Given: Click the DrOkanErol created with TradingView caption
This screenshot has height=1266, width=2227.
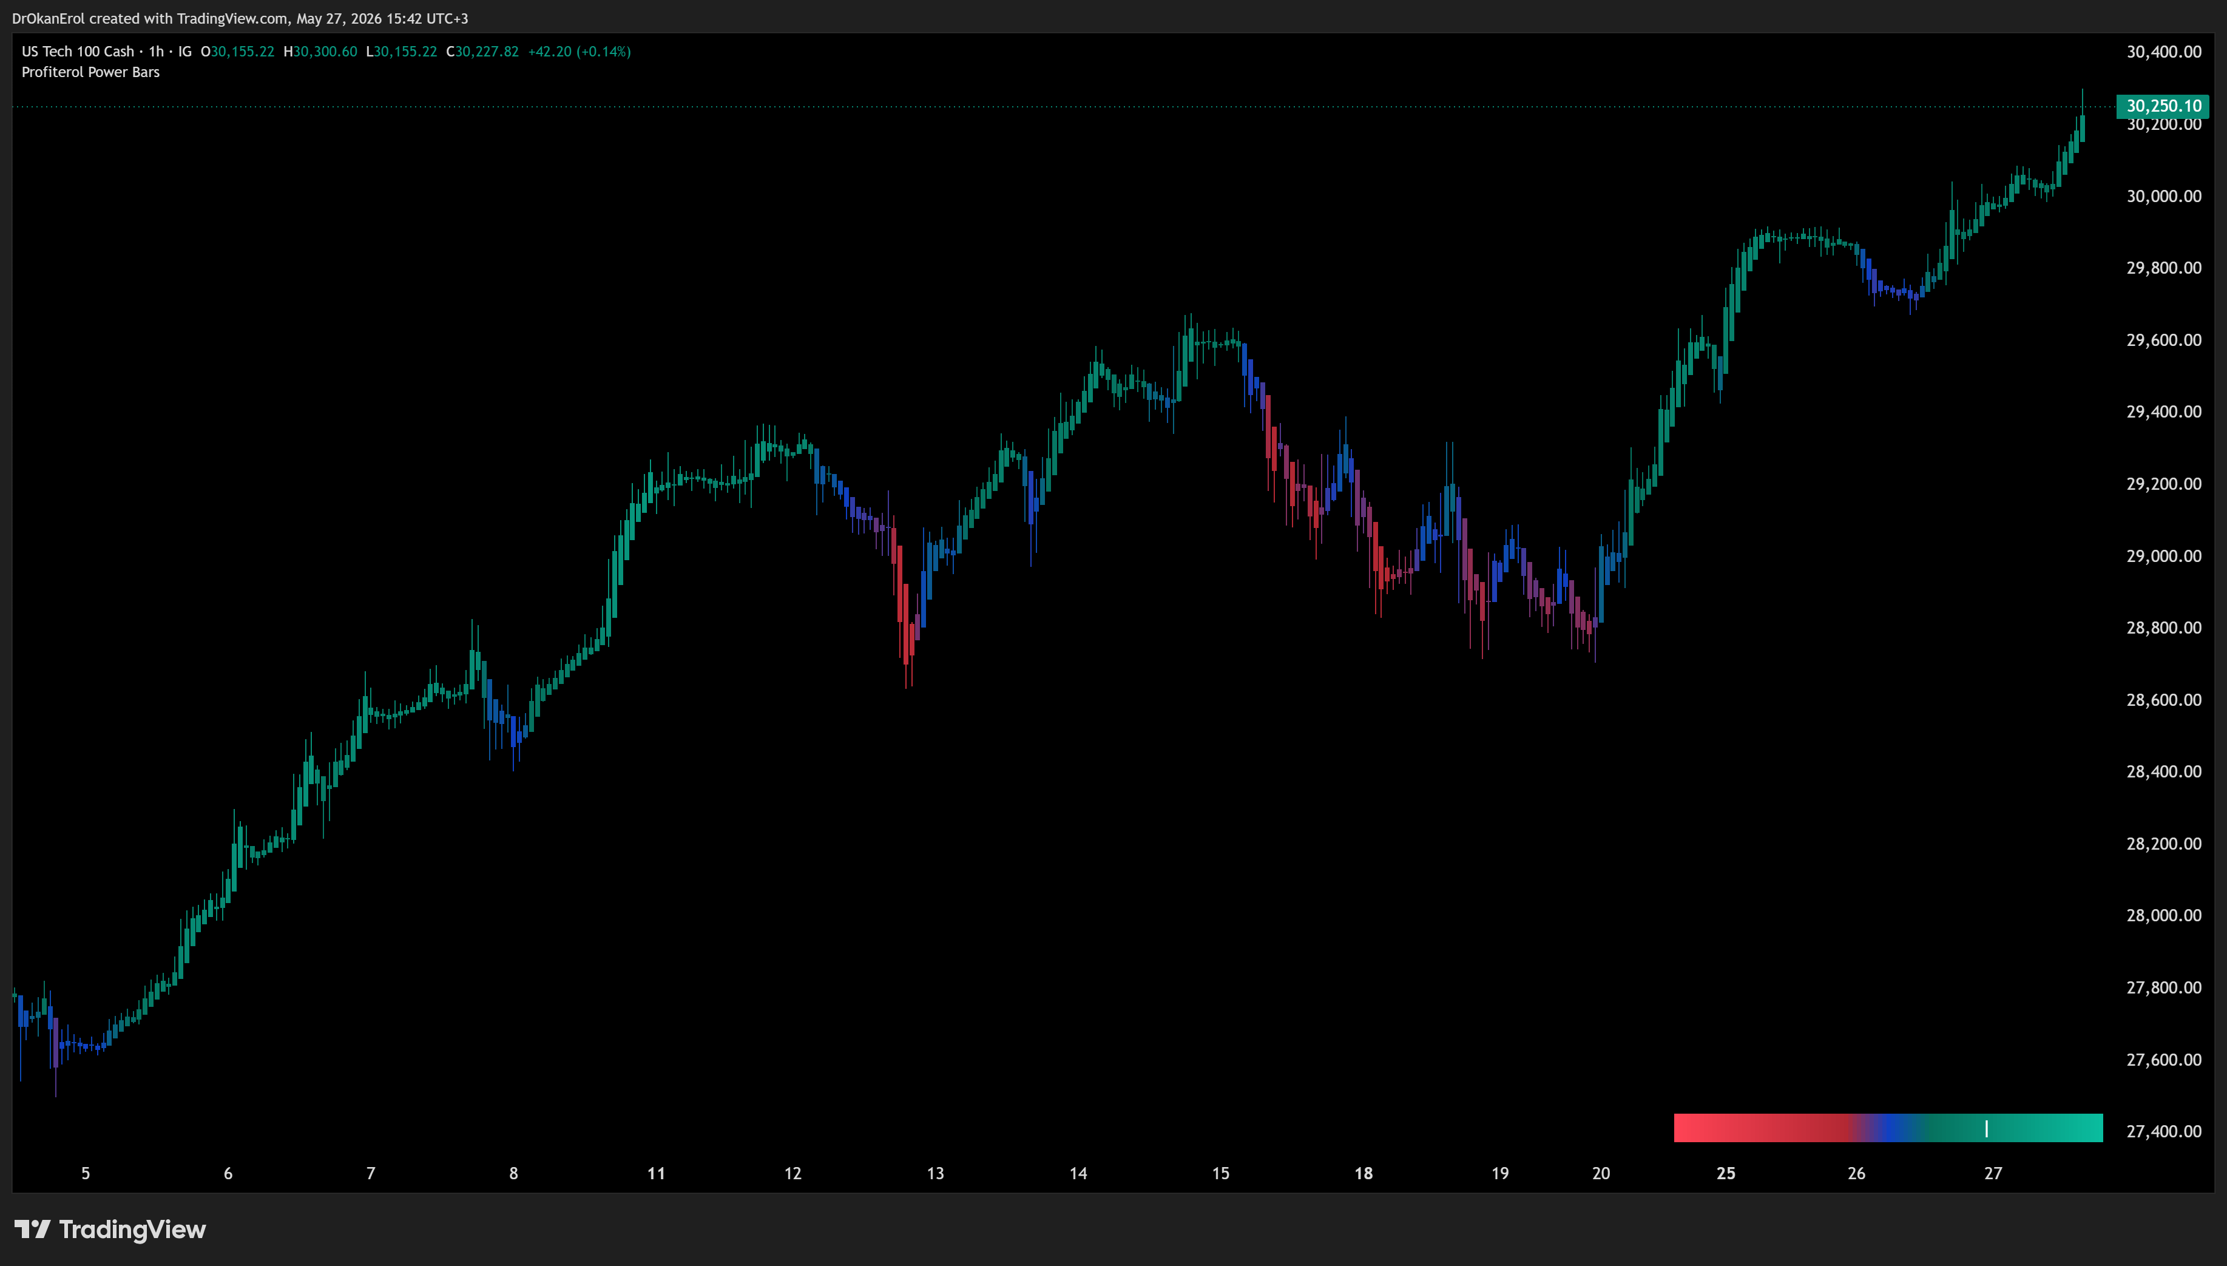Looking at the screenshot, I should [240, 18].
